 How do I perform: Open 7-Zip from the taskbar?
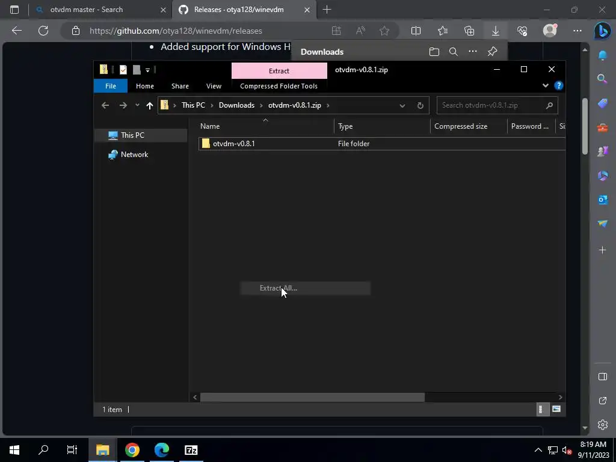[x=191, y=450]
